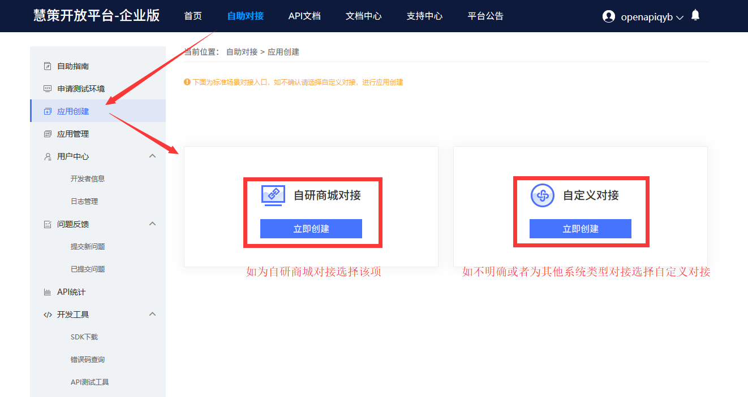The height and width of the screenshot is (397, 748).
Task: Open 开发者信息 in sidebar
Action: click(x=88, y=178)
